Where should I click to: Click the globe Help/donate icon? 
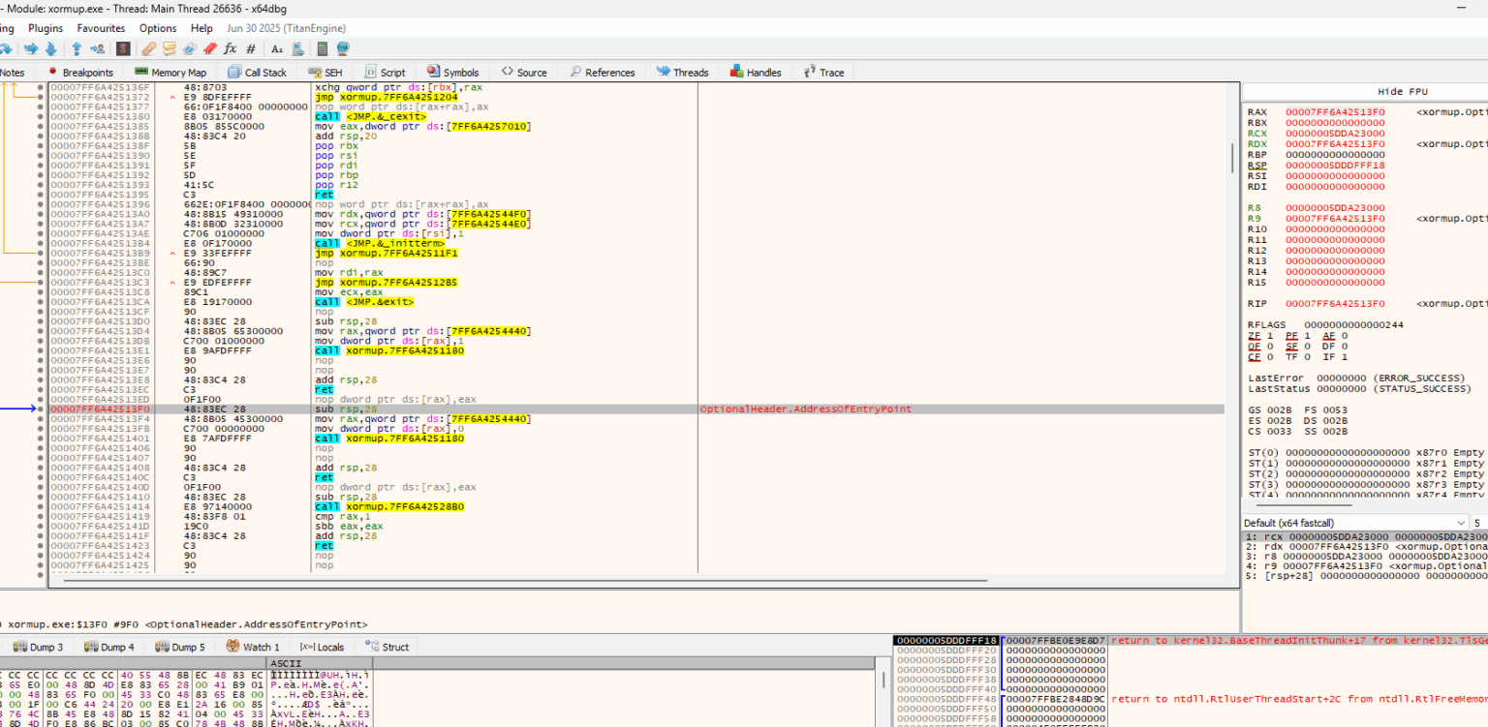click(x=342, y=48)
